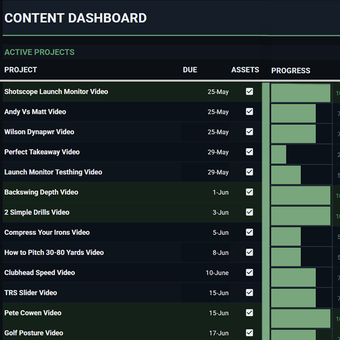The width and height of the screenshot is (340, 340).
Task: Toggle Assets checkbox for Pete Cowen Video
Action: pos(249,313)
